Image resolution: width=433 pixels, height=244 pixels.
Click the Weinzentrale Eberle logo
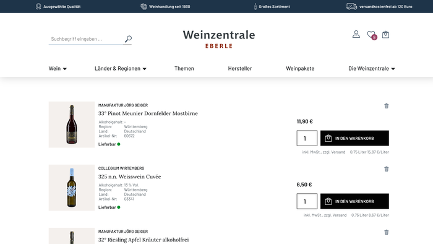tap(219, 39)
